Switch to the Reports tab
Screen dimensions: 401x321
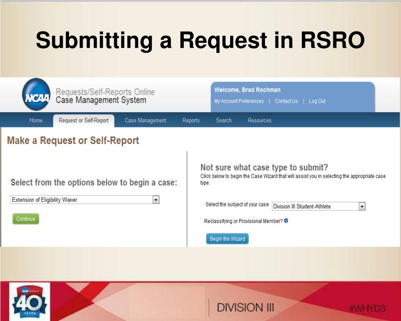(191, 120)
